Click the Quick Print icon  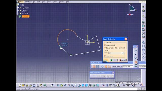tap(30, 85)
